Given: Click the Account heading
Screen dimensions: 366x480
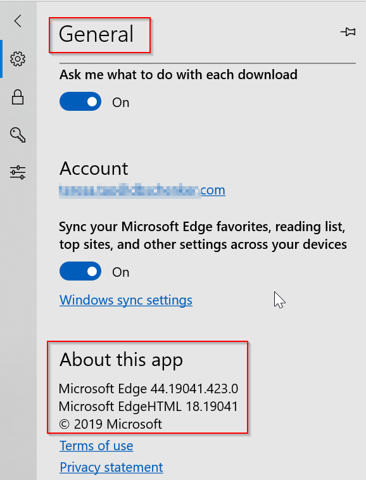Looking at the screenshot, I should click(x=94, y=168).
